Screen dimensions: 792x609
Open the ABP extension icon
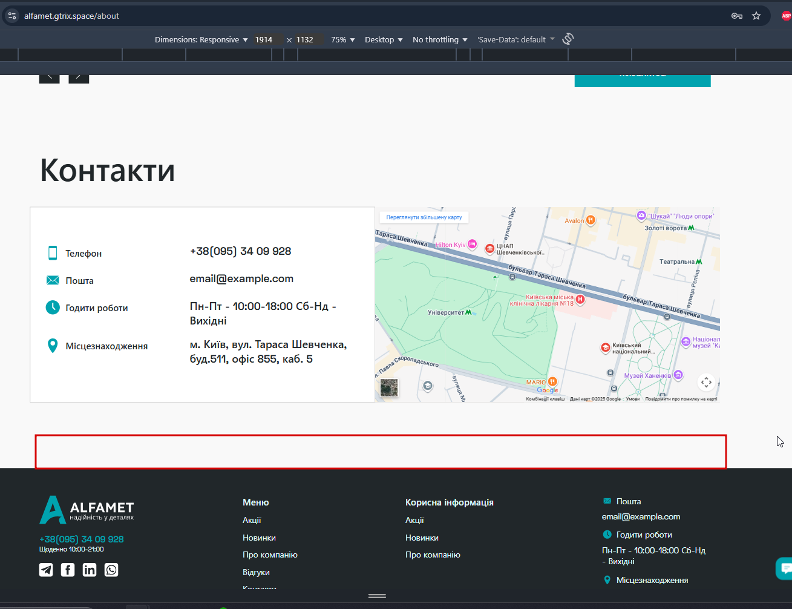pos(786,16)
